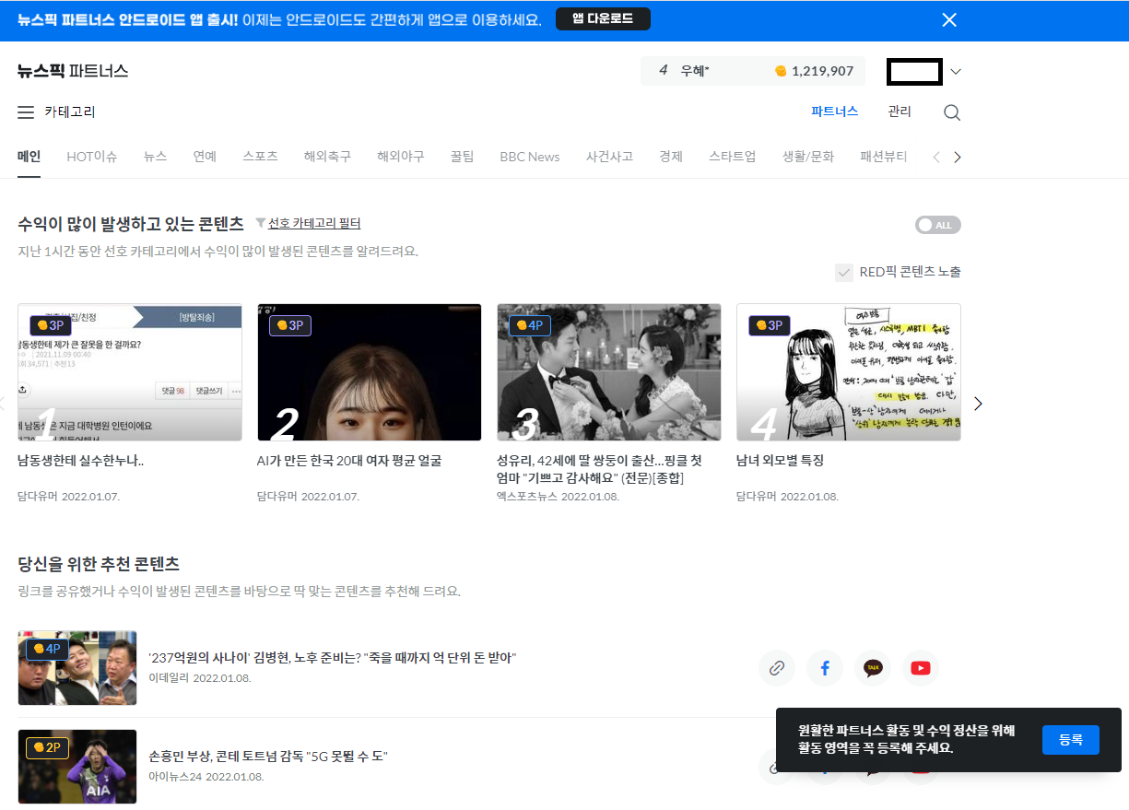Click the 4P badge on 성유리 card

[530, 325]
